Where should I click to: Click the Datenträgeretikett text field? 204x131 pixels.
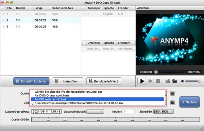point(47,111)
